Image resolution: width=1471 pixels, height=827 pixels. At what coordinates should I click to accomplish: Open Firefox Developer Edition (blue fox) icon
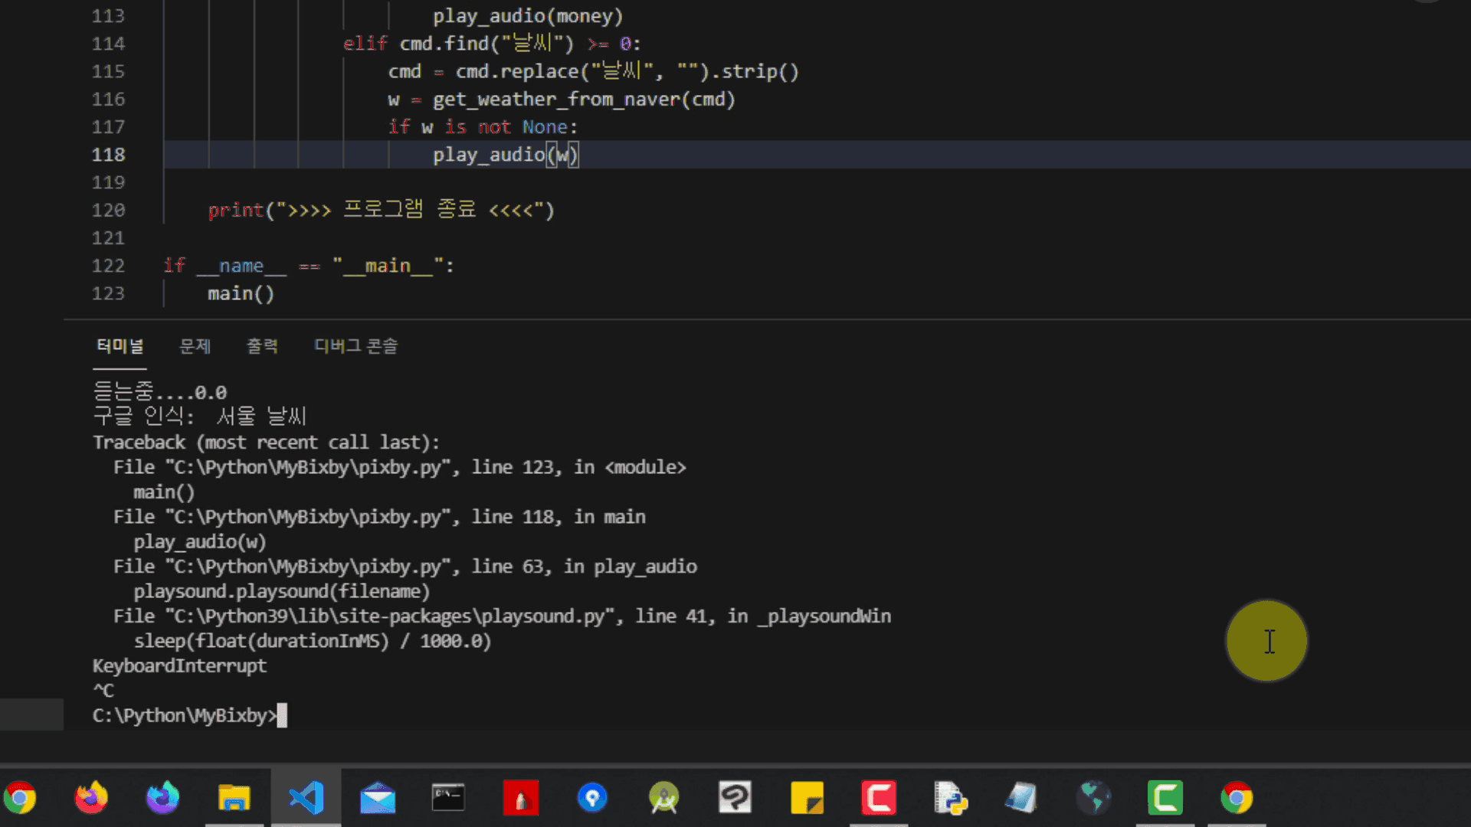click(162, 798)
